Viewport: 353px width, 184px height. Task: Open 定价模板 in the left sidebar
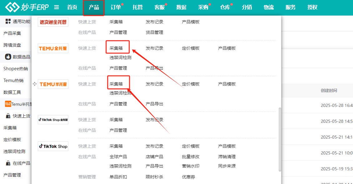tap(12, 140)
